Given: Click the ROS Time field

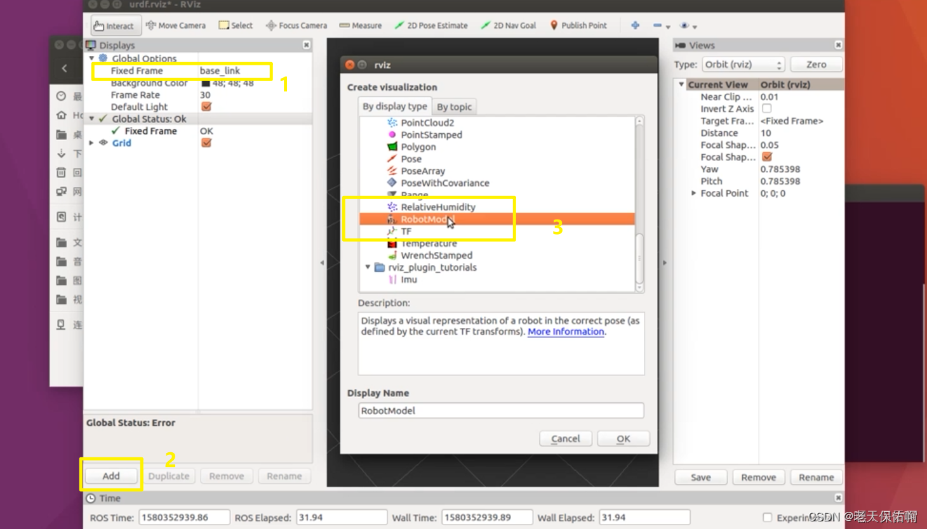Looking at the screenshot, I should pos(184,518).
